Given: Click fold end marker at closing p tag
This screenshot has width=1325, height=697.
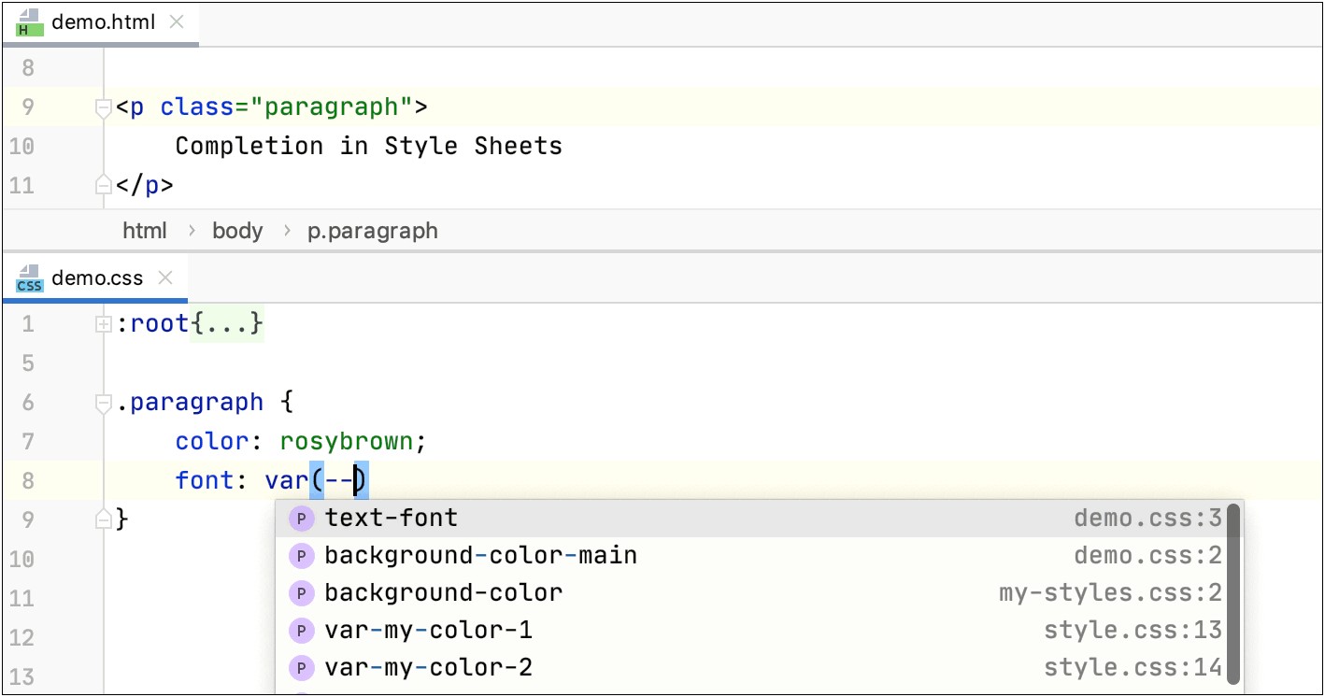Looking at the screenshot, I should [x=104, y=186].
